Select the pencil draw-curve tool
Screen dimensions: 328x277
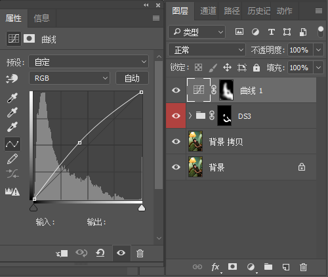click(x=12, y=159)
